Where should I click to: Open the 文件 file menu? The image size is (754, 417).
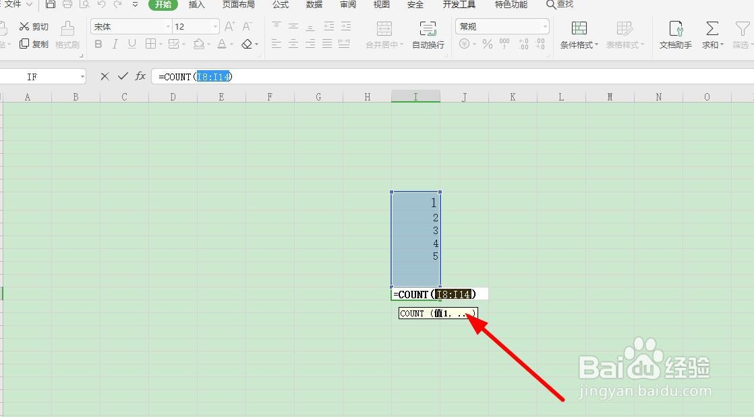click(x=18, y=4)
